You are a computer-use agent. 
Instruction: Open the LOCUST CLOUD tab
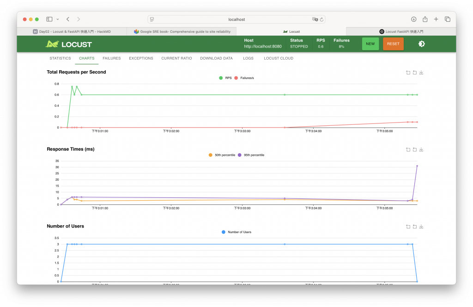[x=279, y=58]
